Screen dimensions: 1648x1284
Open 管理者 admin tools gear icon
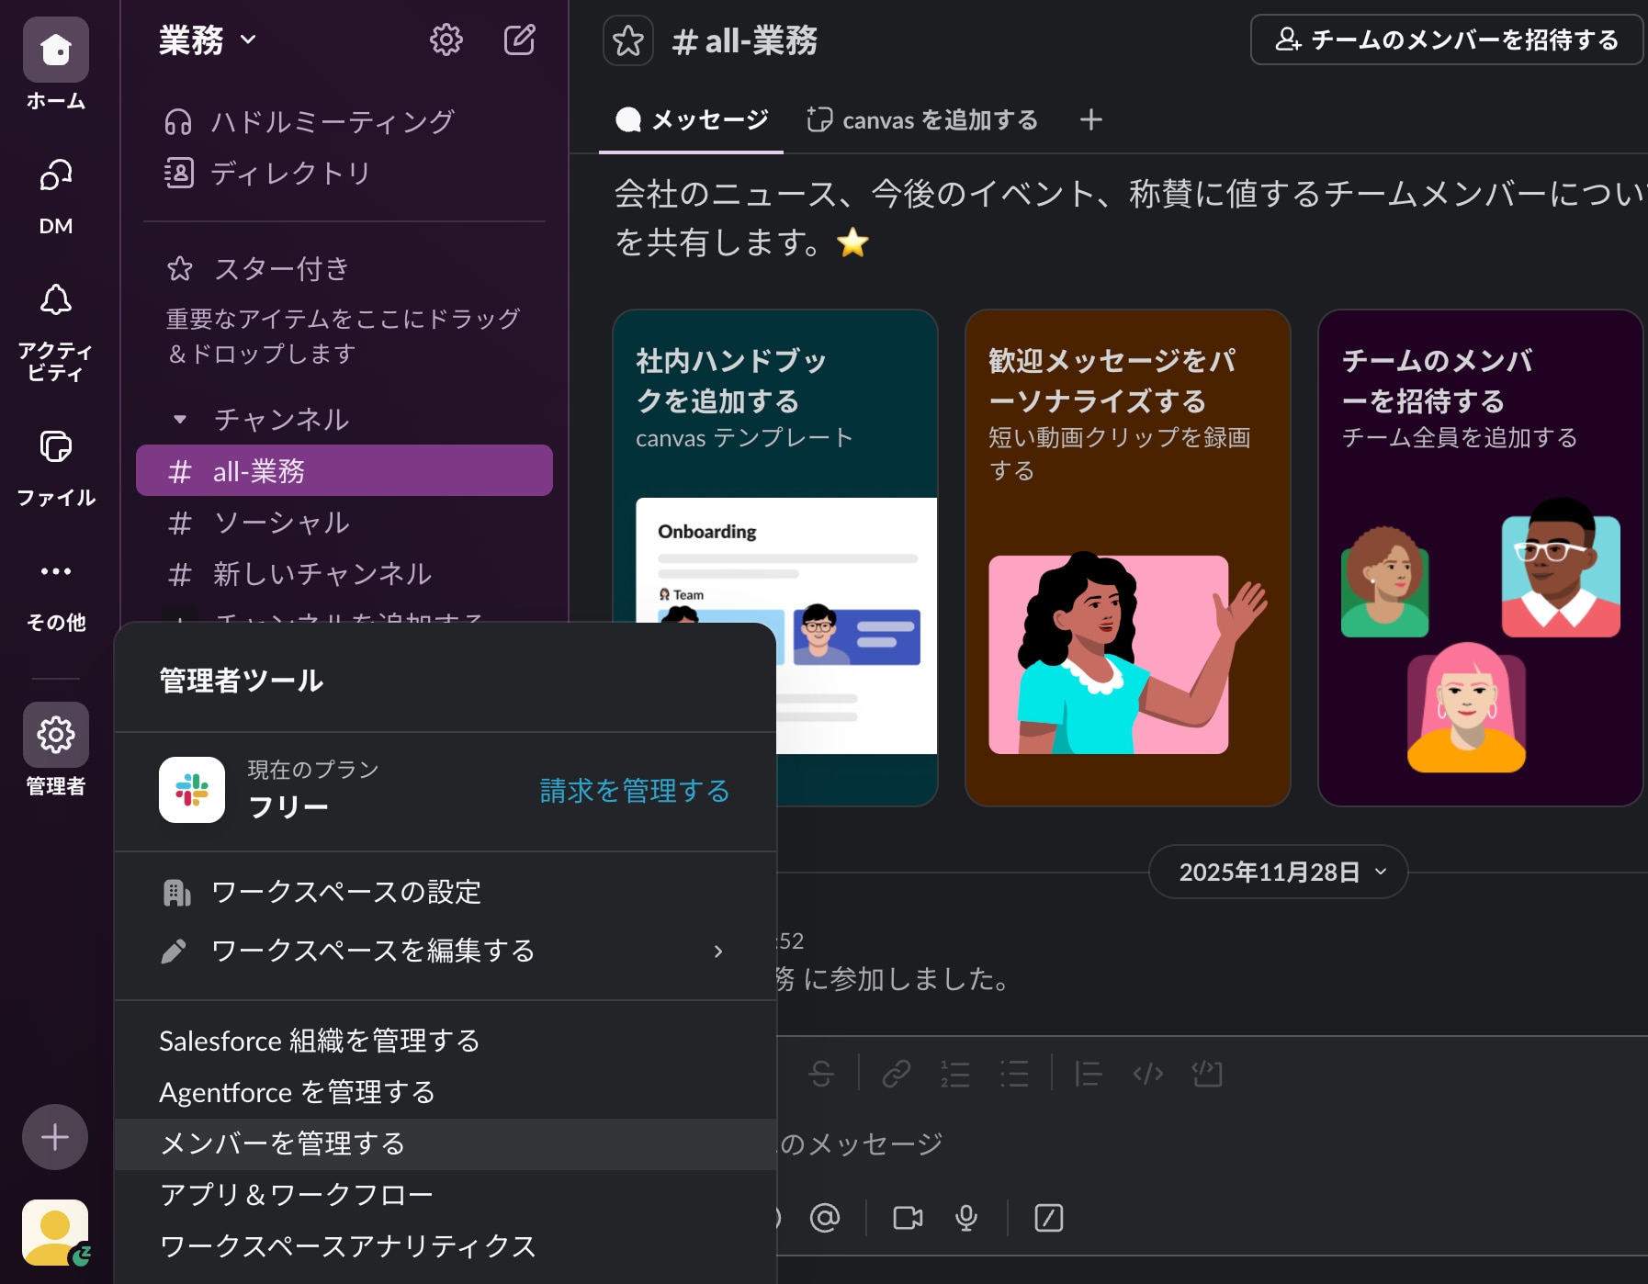coord(54,735)
